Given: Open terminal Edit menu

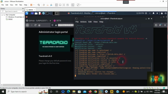Looking at the screenshot, I should [x=90, y=22].
